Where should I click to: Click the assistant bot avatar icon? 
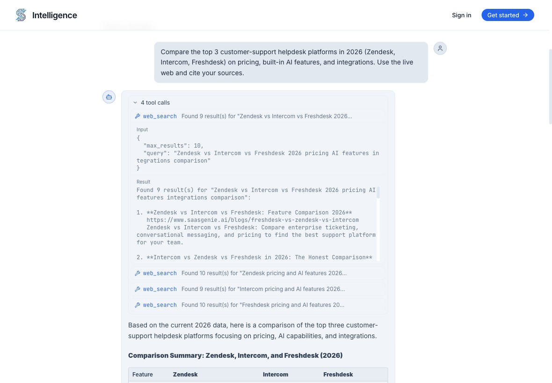coord(109,97)
